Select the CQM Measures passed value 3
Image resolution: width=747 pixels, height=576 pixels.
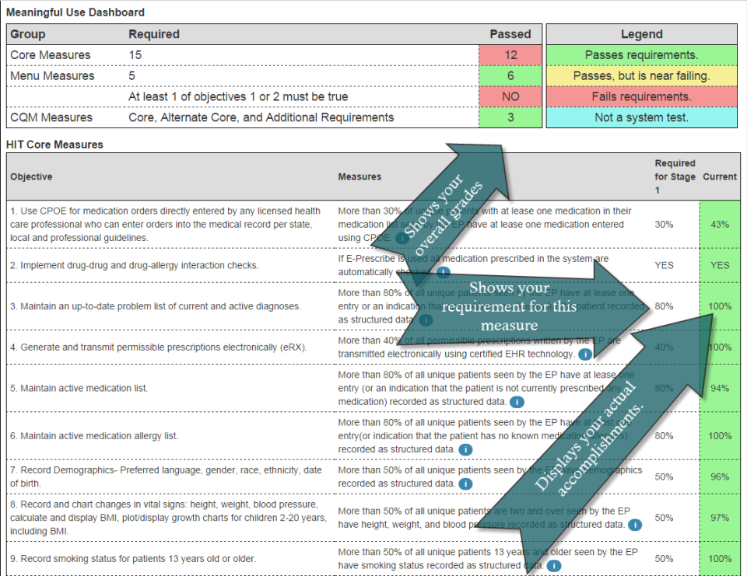coord(510,117)
